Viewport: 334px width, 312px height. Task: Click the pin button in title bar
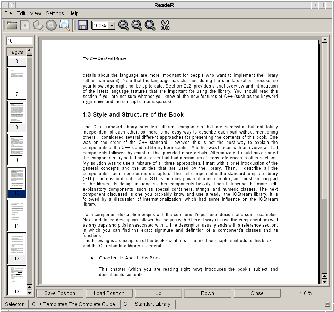click(x=12, y=5)
